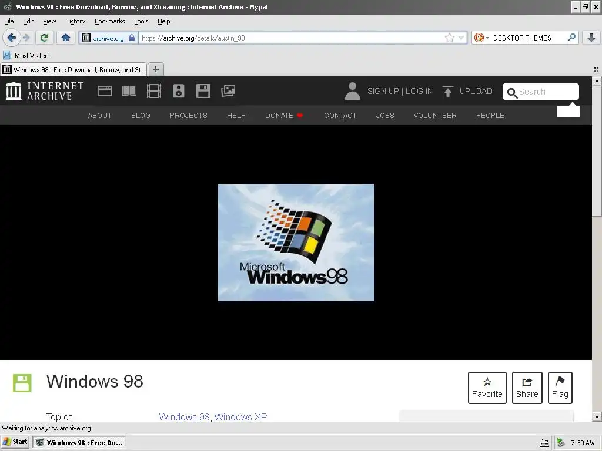
Task: Focus the Internet Archive Search field
Action: pyautogui.click(x=541, y=92)
